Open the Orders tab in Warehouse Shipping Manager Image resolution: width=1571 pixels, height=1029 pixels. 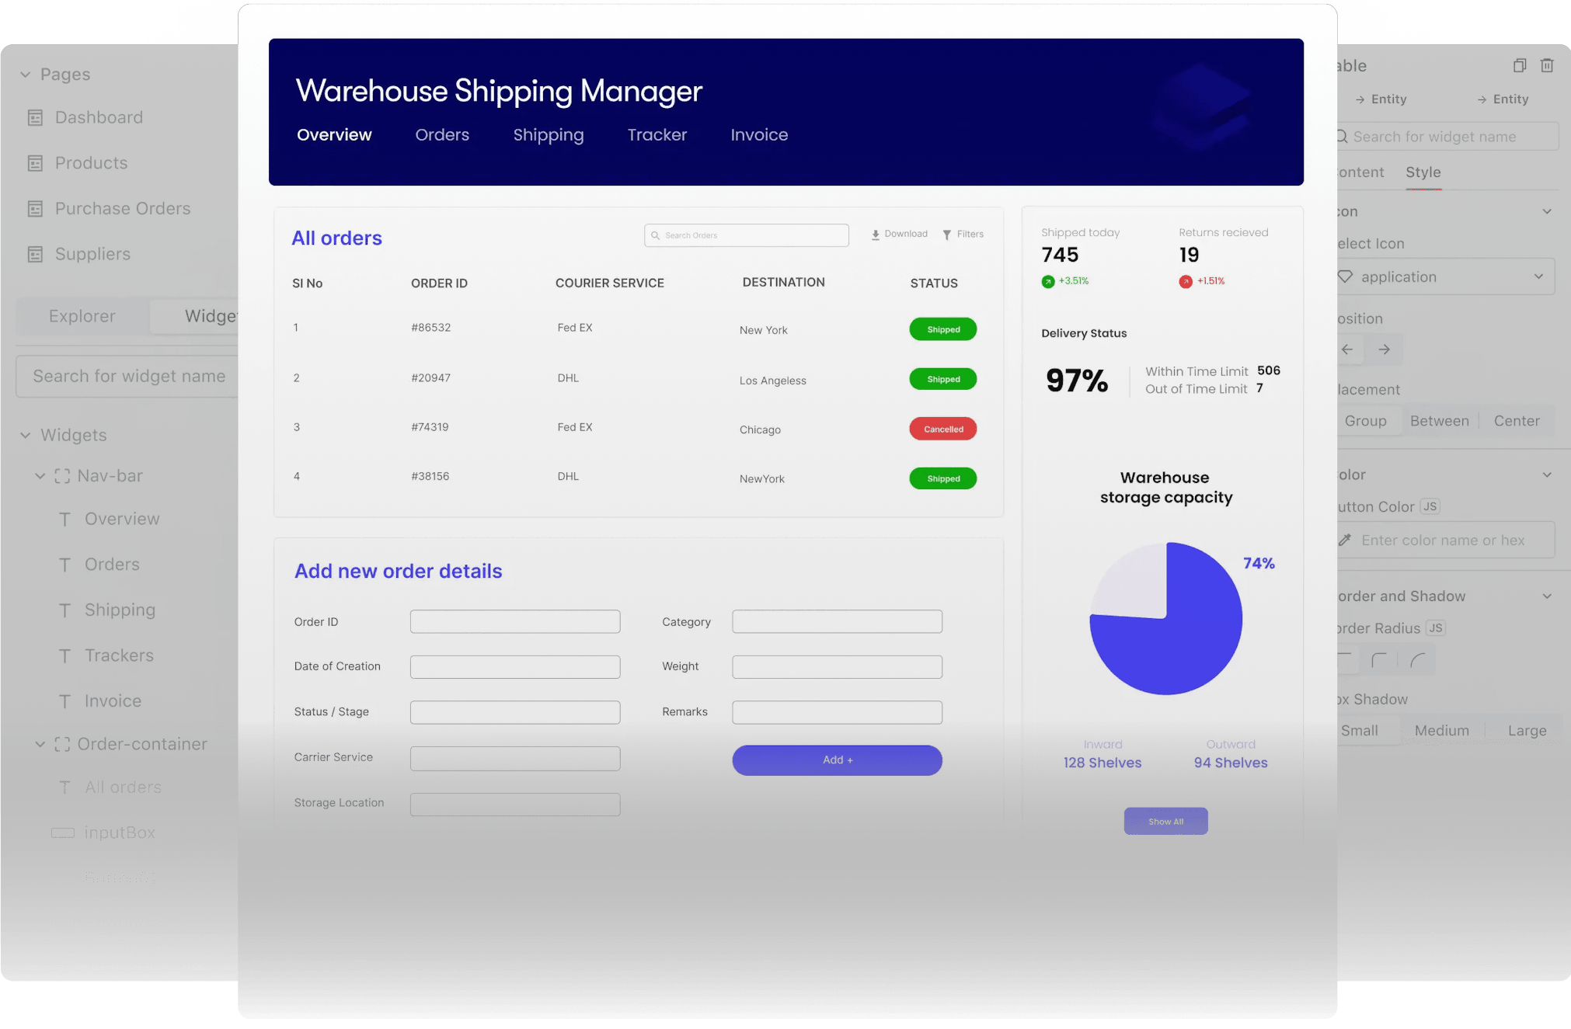441,134
